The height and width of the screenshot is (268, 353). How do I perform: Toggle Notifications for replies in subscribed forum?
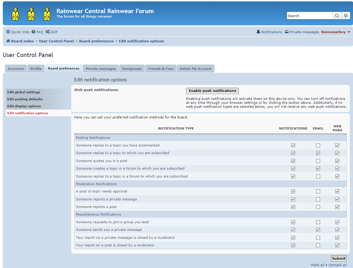293,177
